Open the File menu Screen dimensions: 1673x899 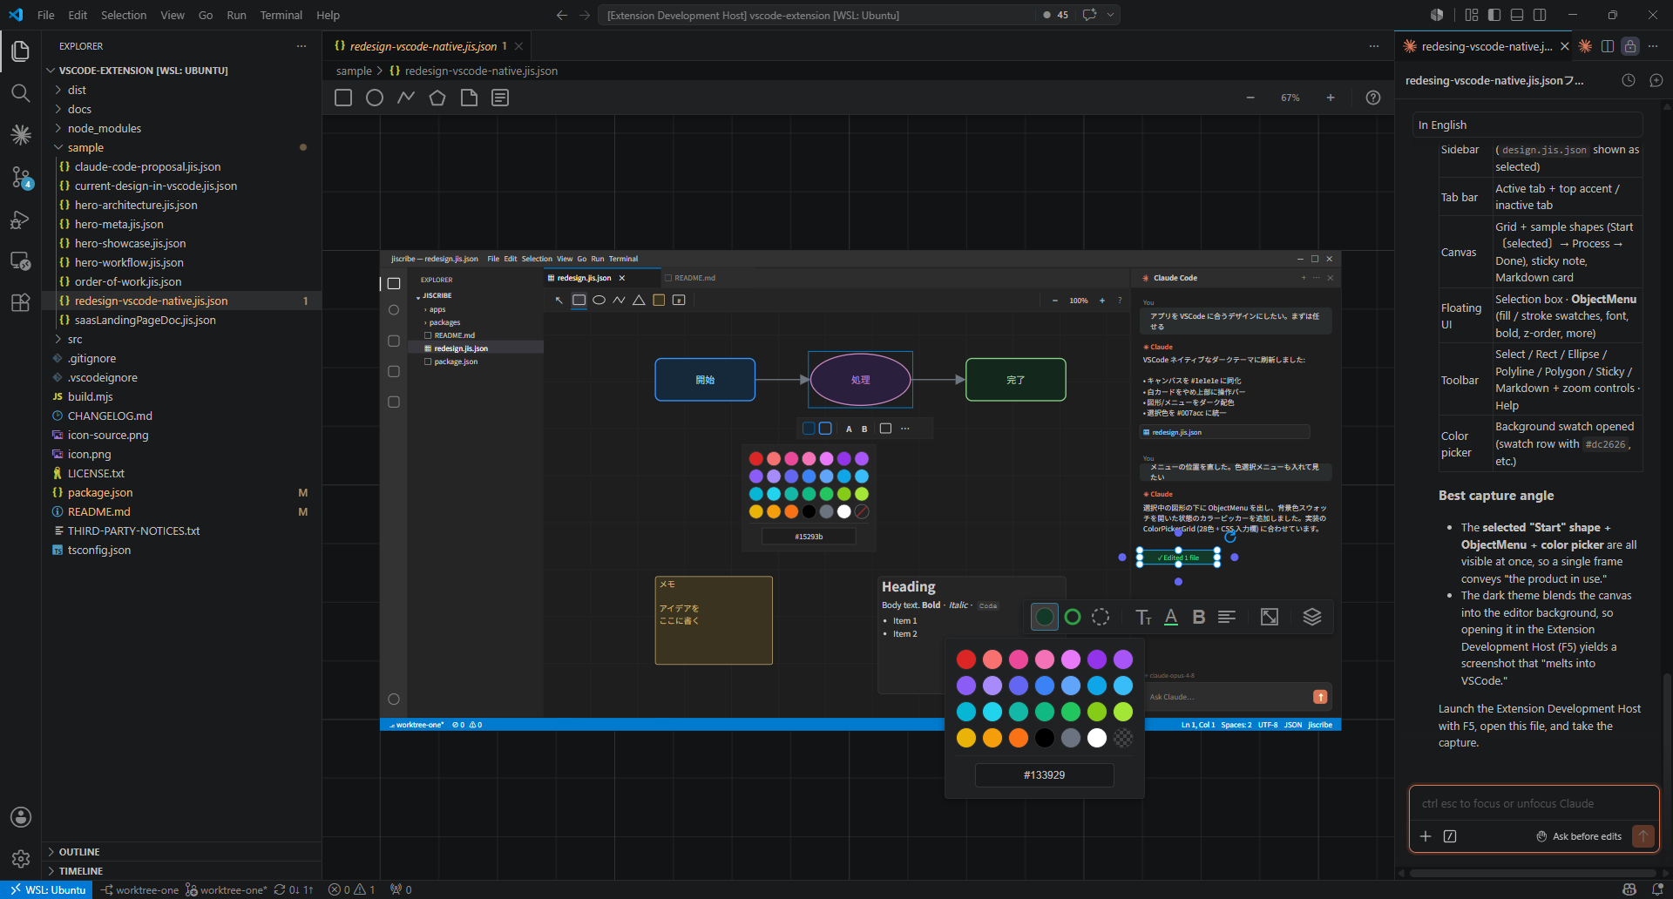[46, 15]
